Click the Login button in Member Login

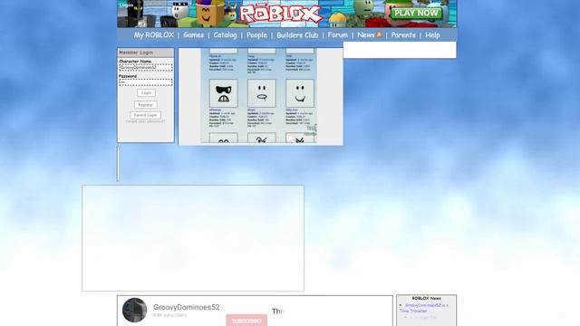pos(146,92)
